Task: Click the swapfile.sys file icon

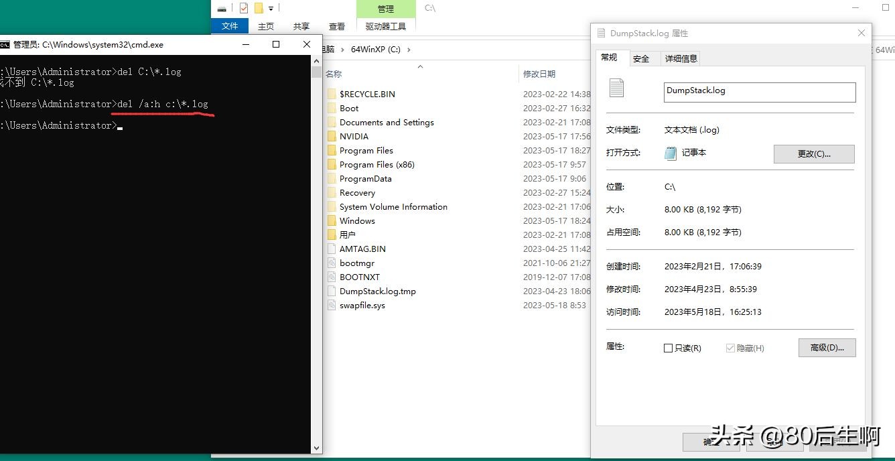Action: [x=332, y=305]
